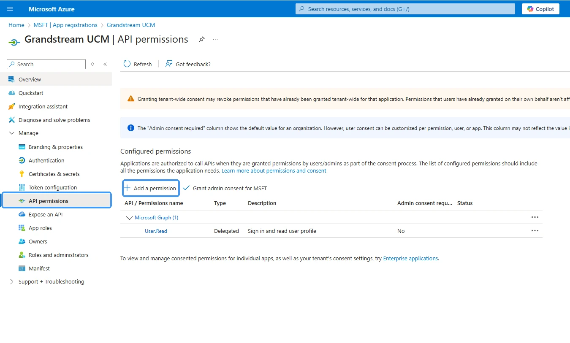The height and width of the screenshot is (343, 570).
Task: Pin the API permissions page
Action: 202,39
